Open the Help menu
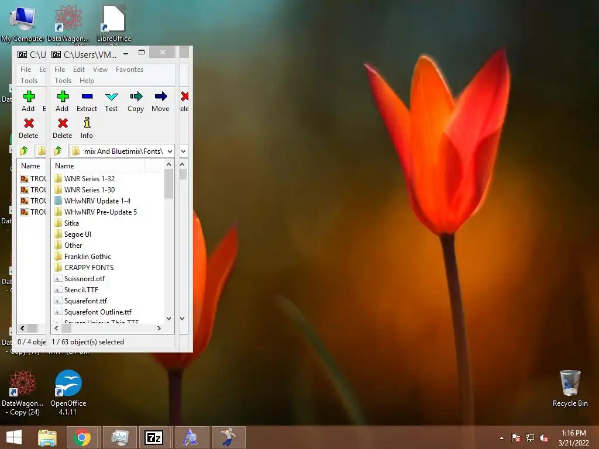The image size is (599, 449). [x=87, y=81]
